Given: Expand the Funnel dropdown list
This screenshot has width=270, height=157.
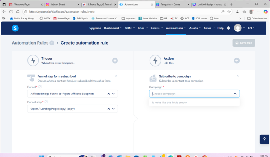Looking at the screenshot, I should [x=113, y=94].
